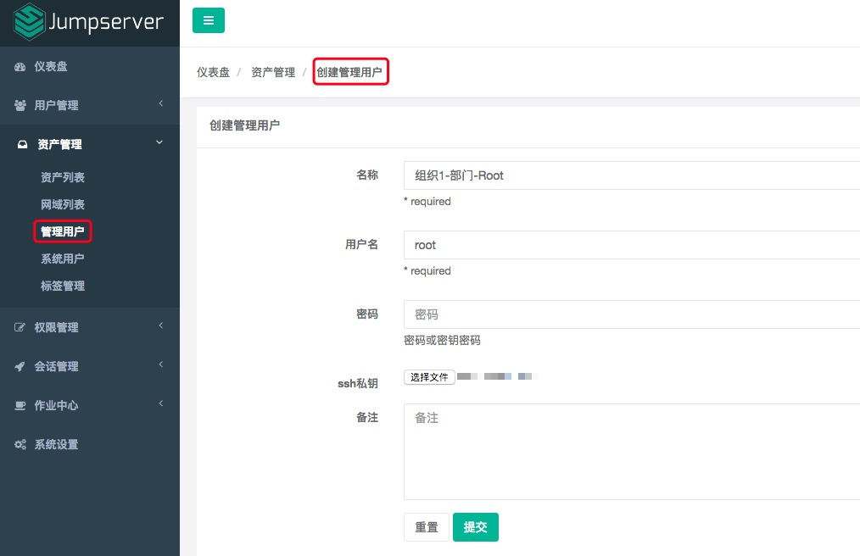This screenshot has height=556, width=860.
Task: Click the 密码或密钥密码 help text
Action: point(442,341)
